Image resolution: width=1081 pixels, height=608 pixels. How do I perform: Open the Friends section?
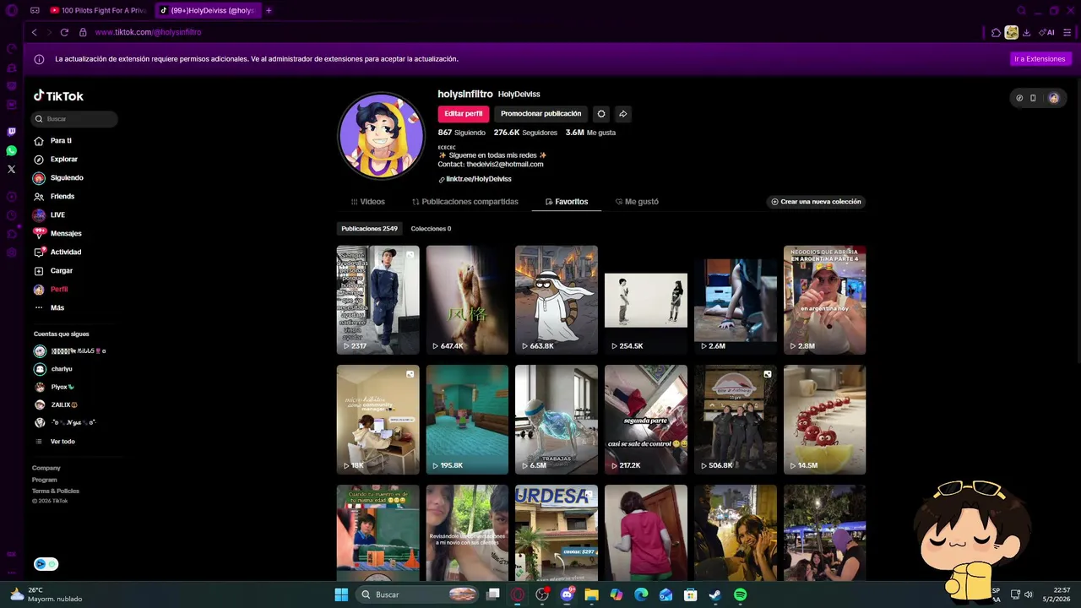pyautogui.click(x=62, y=197)
